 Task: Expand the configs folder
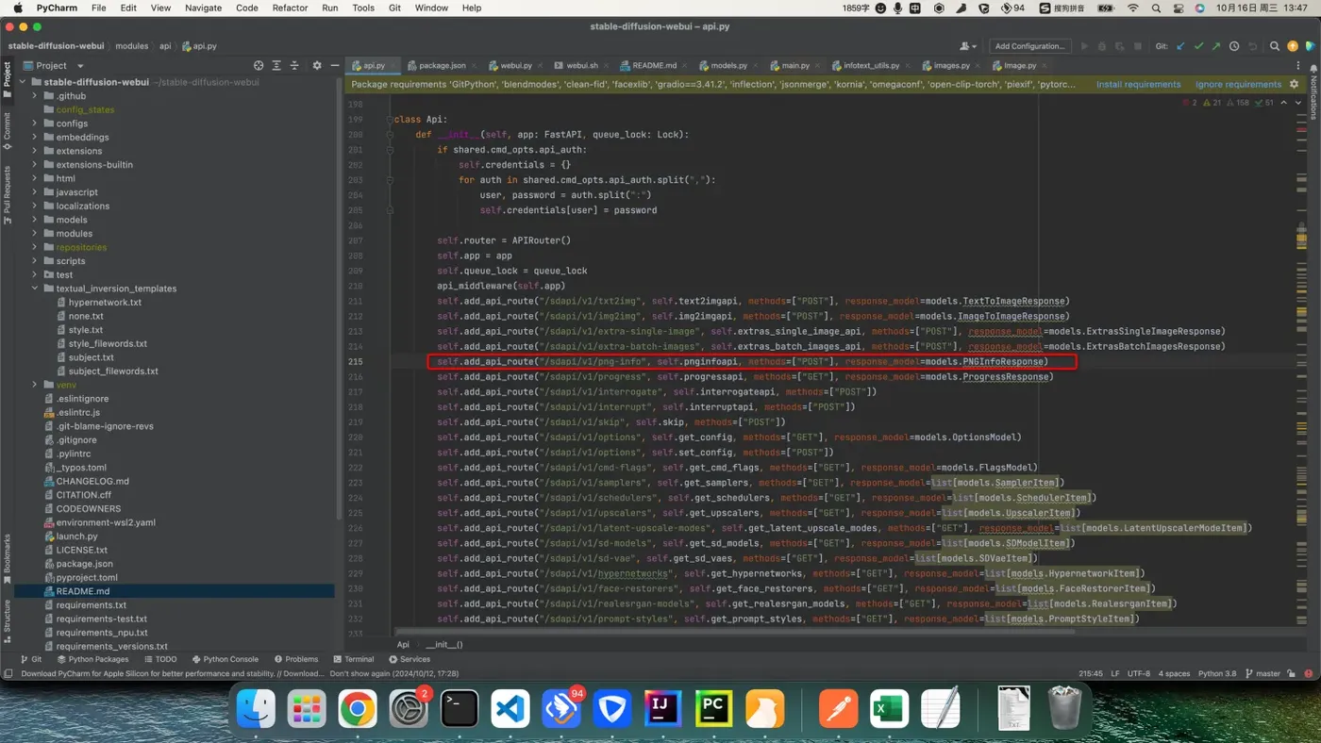click(x=35, y=124)
